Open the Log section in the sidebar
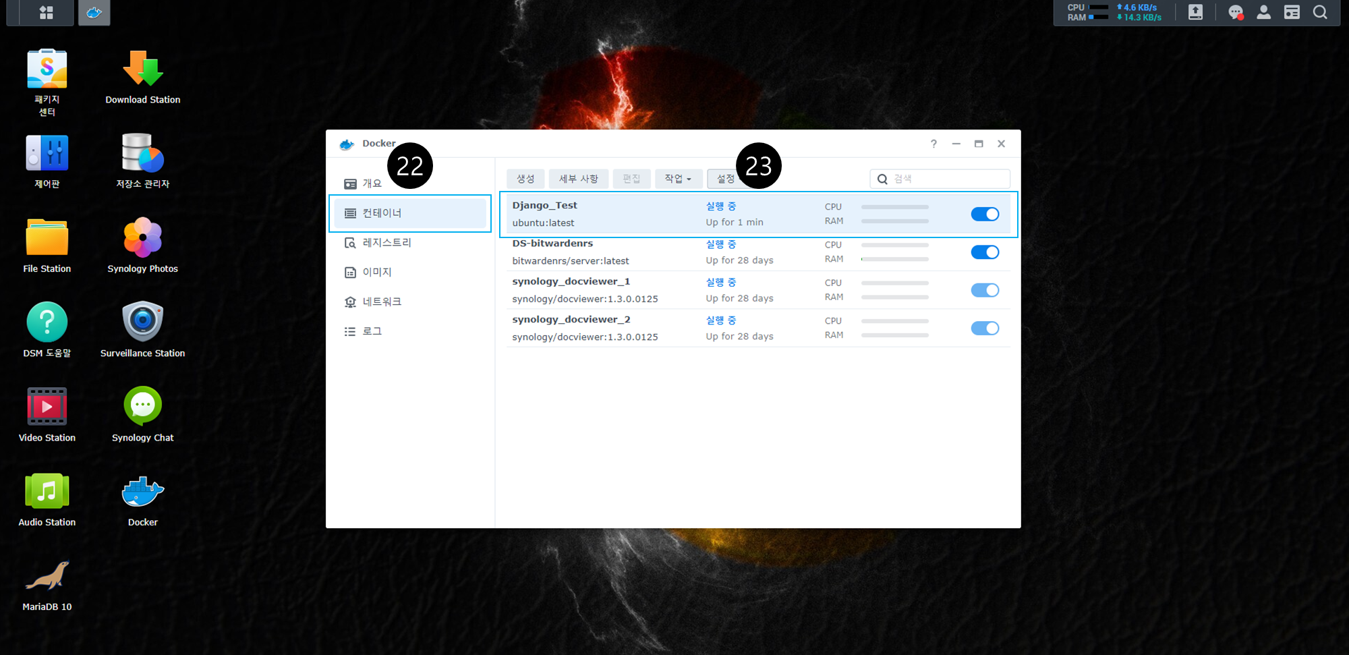The width and height of the screenshot is (1349, 655). 410,331
